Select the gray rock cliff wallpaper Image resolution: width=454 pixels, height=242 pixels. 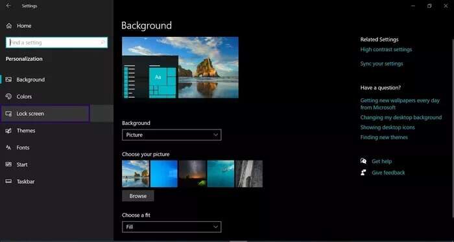249,174
